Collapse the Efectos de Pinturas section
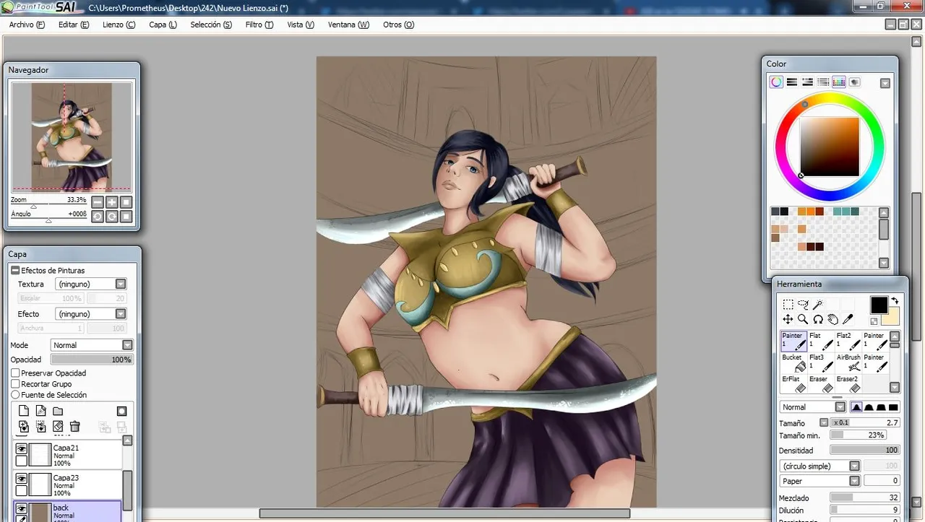The height and width of the screenshot is (522, 925). coord(14,270)
